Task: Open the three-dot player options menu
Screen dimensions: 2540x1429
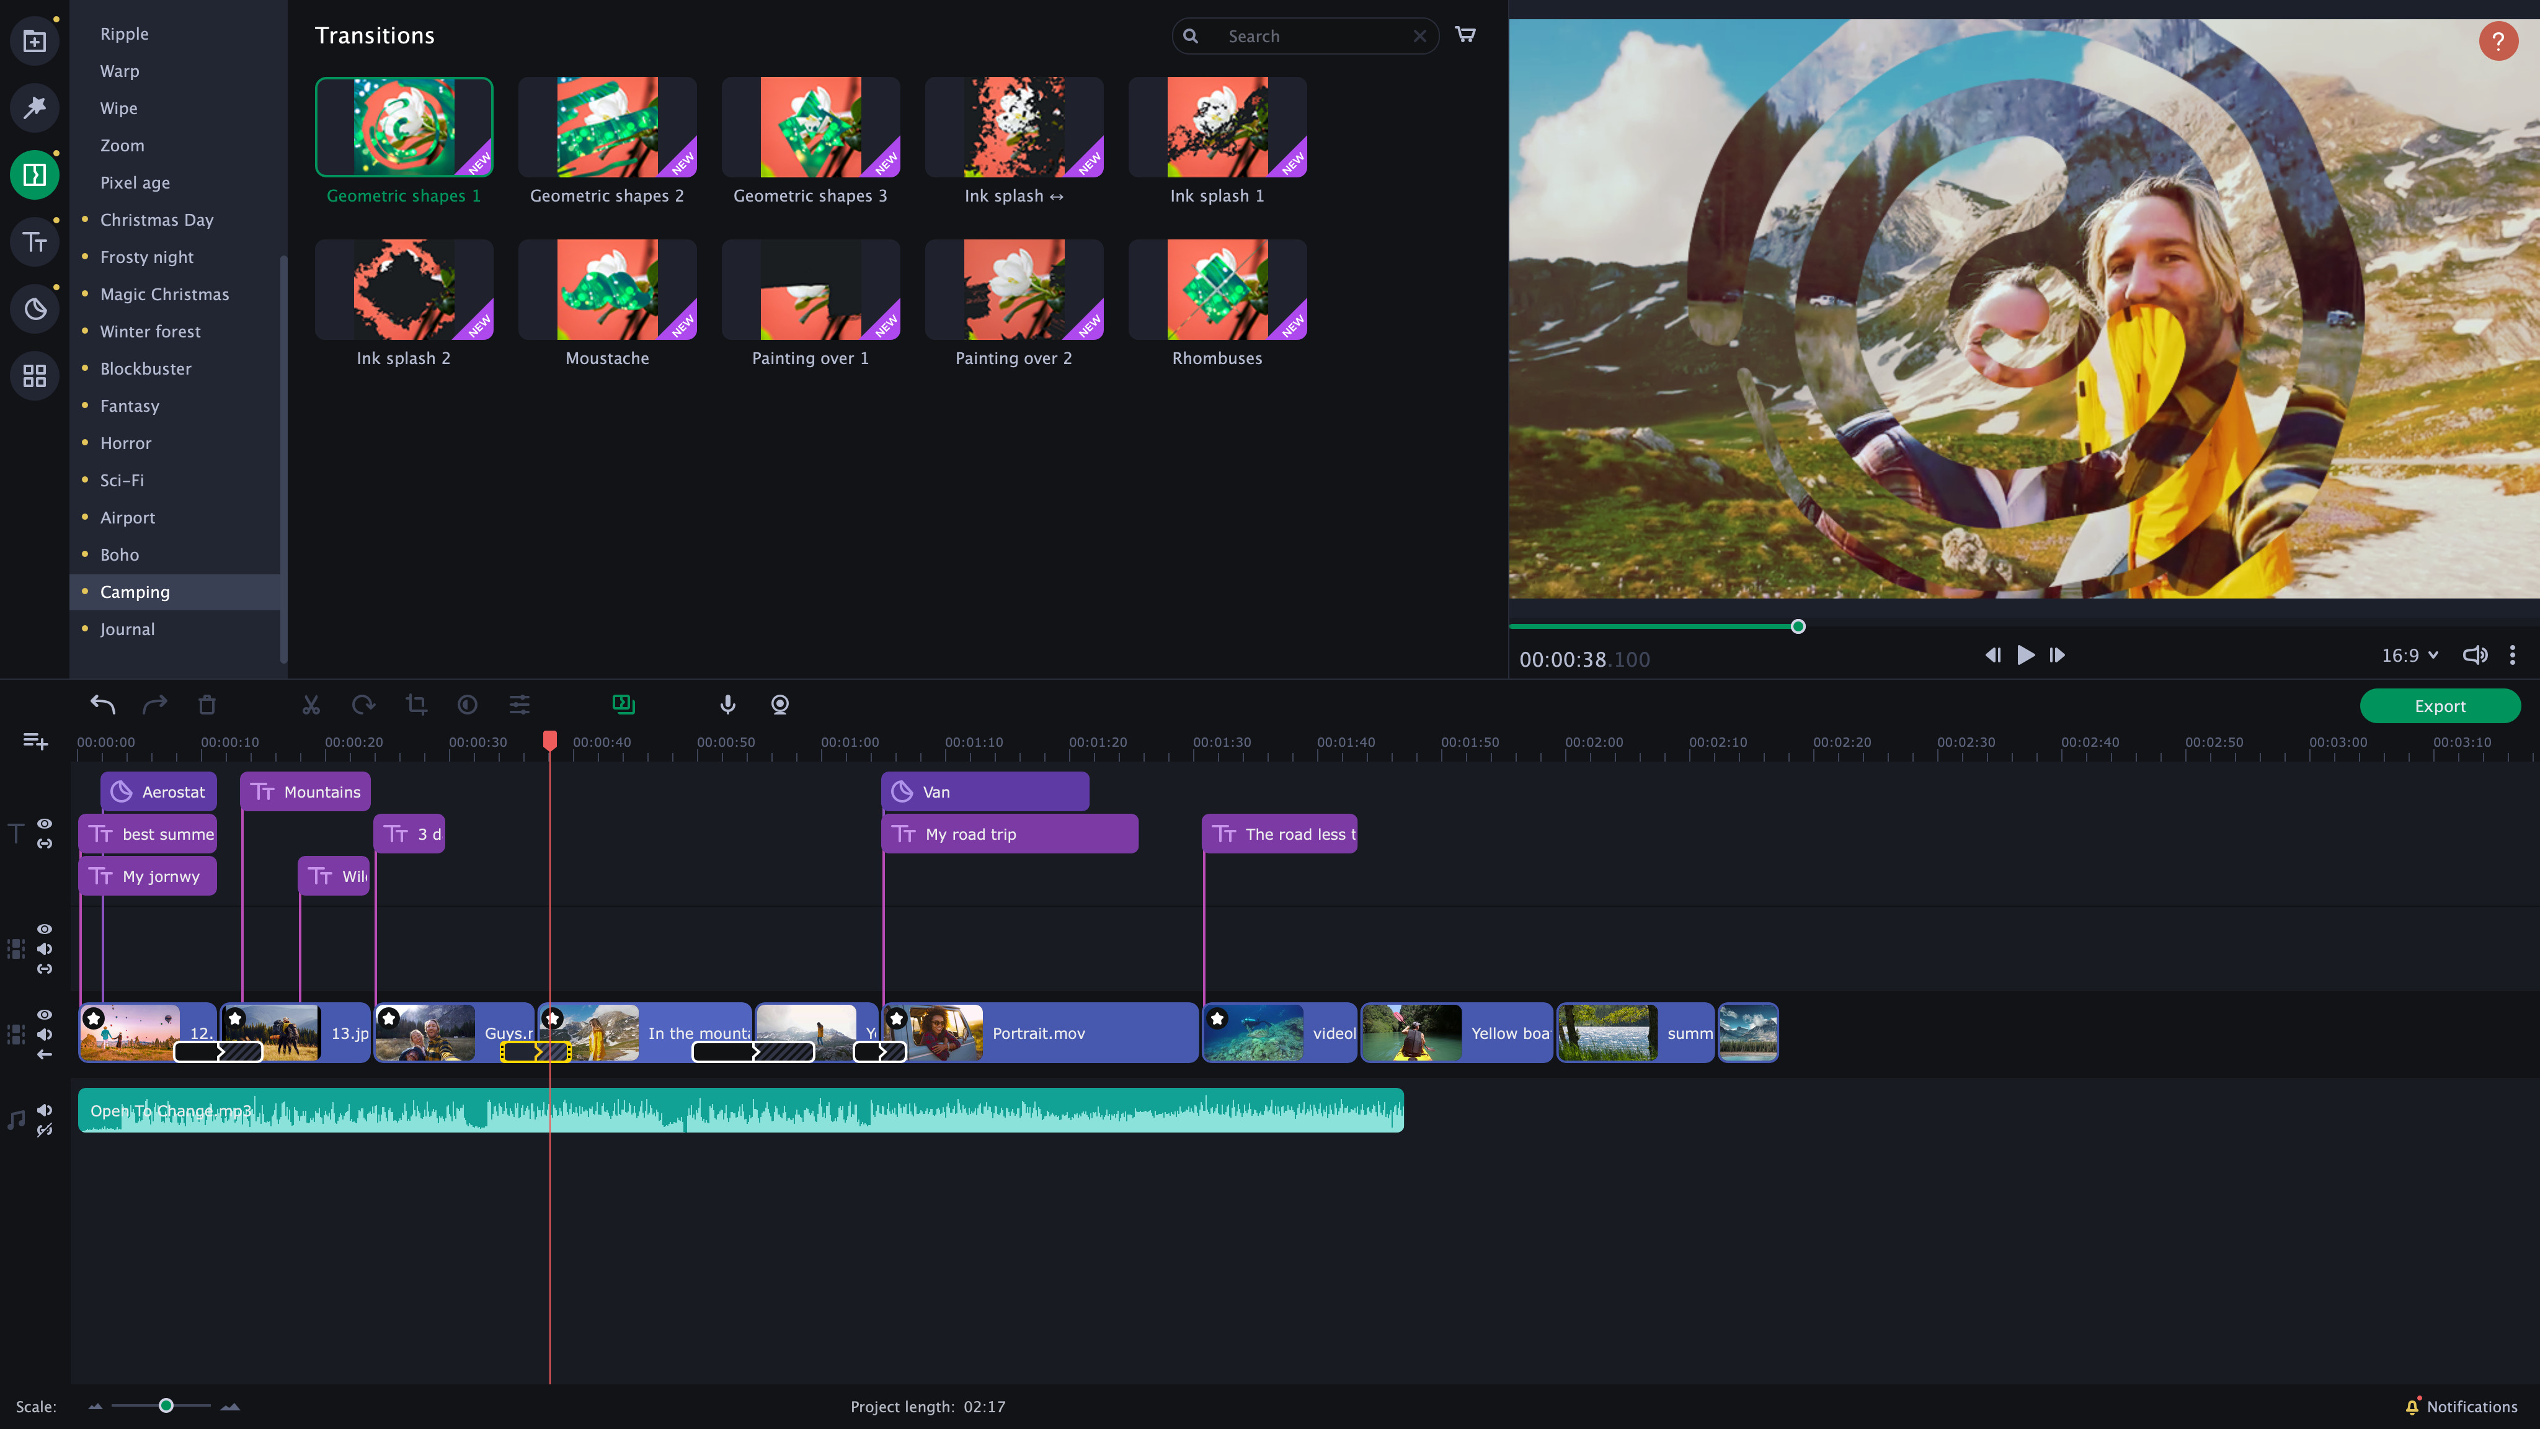Action: pyautogui.click(x=2512, y=654)
